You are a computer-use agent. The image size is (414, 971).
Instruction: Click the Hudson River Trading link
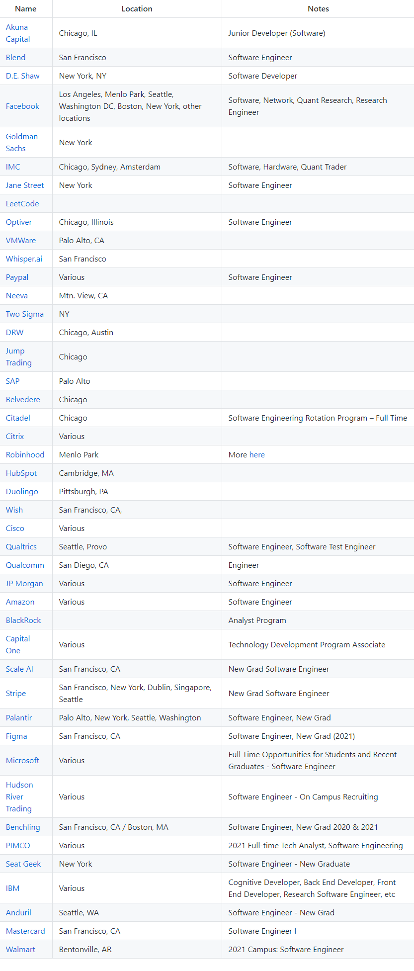tap(19, 797)
